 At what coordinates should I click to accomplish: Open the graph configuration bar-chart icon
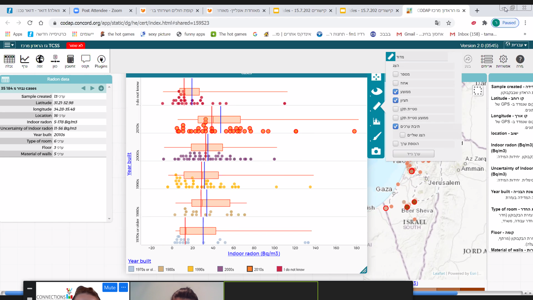[x=376, y=121]
